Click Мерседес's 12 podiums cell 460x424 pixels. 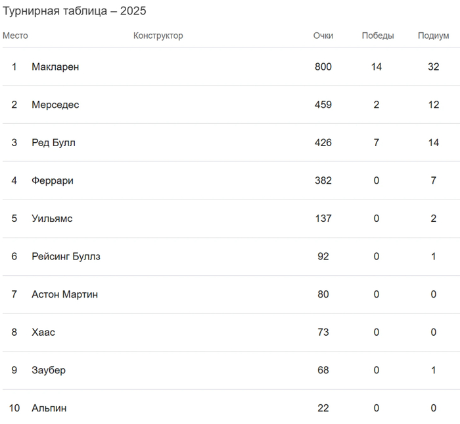(x=433, y=105)
